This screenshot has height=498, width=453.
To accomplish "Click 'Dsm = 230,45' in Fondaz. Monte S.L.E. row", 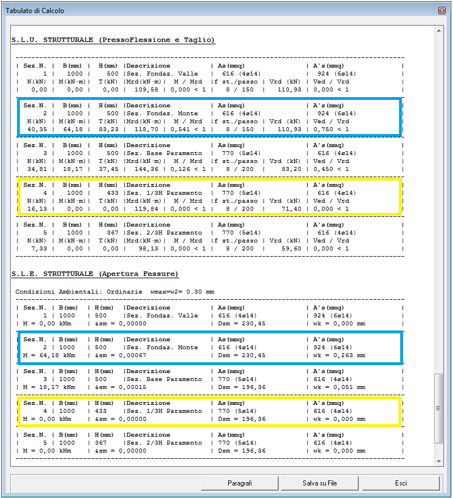I will pos(242,355).
